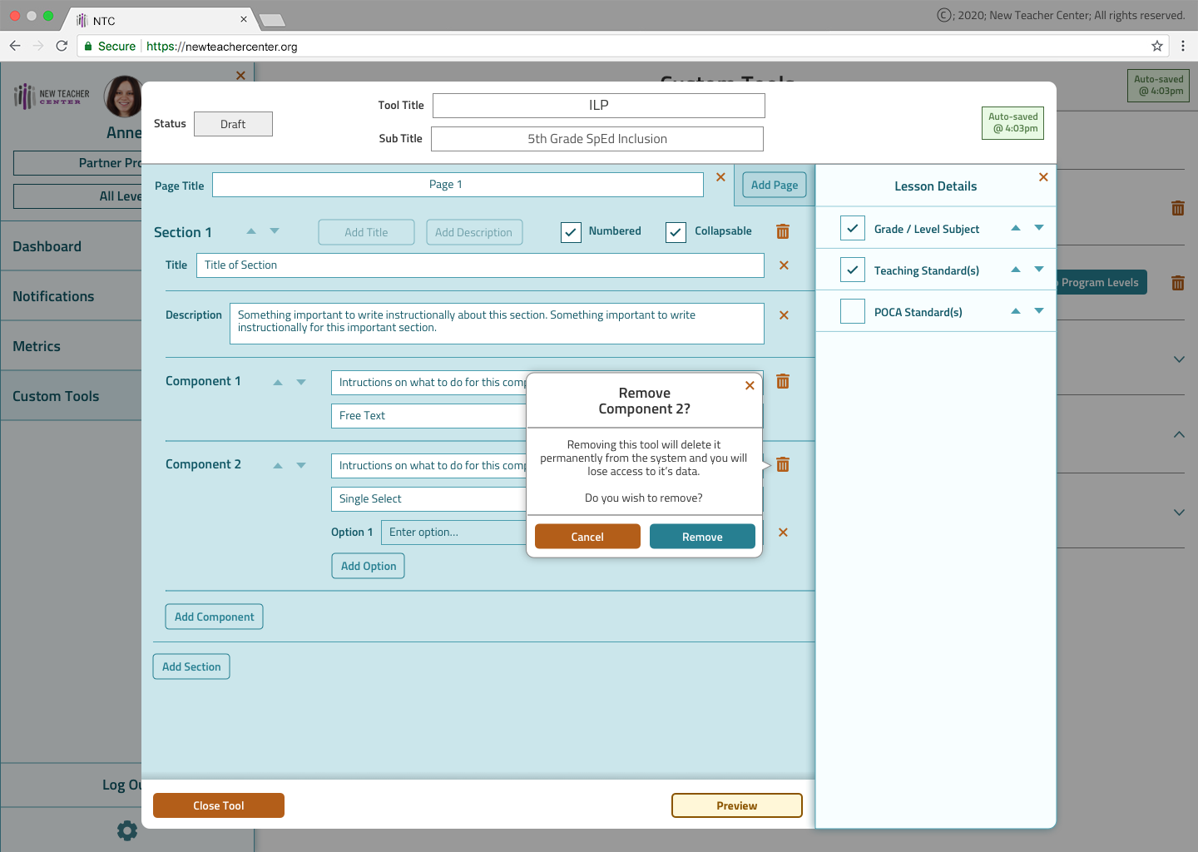The height and width of the screenshot is (852, 1198).
Task: Uncheck Grade / Level Subject
Action: pos(853,228)
